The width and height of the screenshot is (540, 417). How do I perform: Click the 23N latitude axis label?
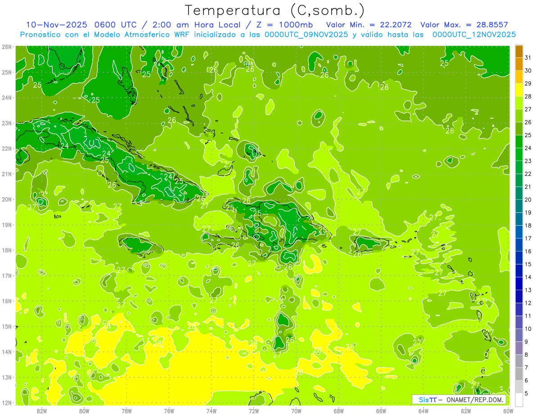[x=6, y=123]
